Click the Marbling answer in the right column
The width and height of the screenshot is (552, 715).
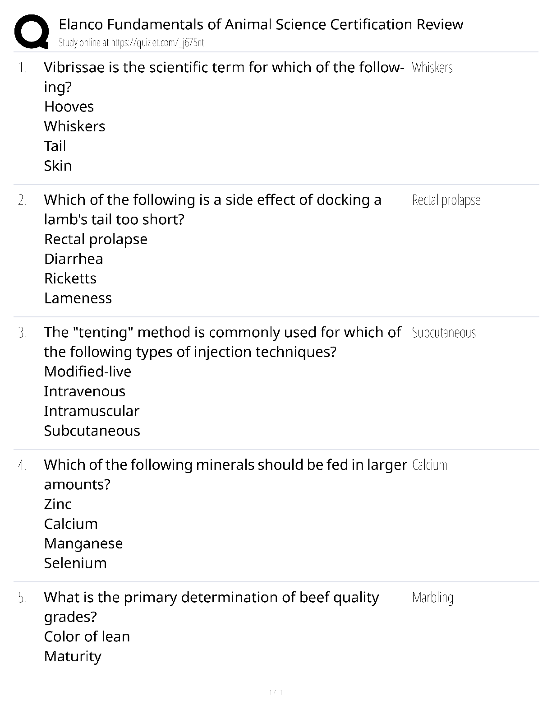click(432, 598)
